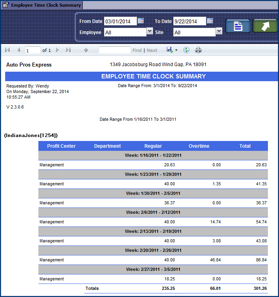This screenshot has height=297, width=279.
Task: Go to the next report page
Action: [x=57, y=50]
